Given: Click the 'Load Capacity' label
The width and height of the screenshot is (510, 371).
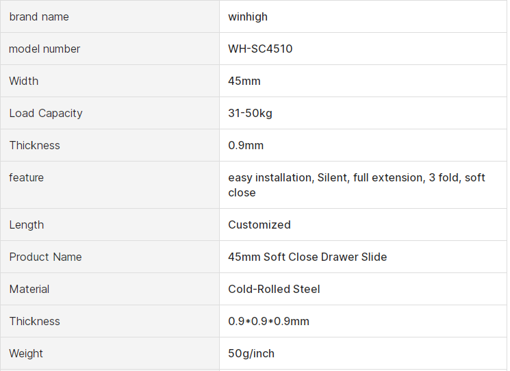Looking at the screenshot, I should coord(46,113).
